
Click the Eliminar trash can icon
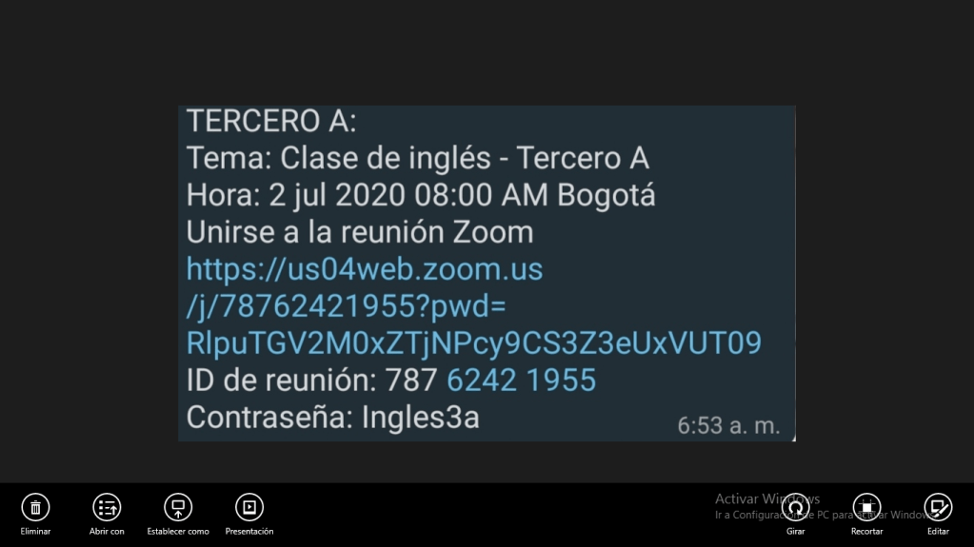[35, 507]
